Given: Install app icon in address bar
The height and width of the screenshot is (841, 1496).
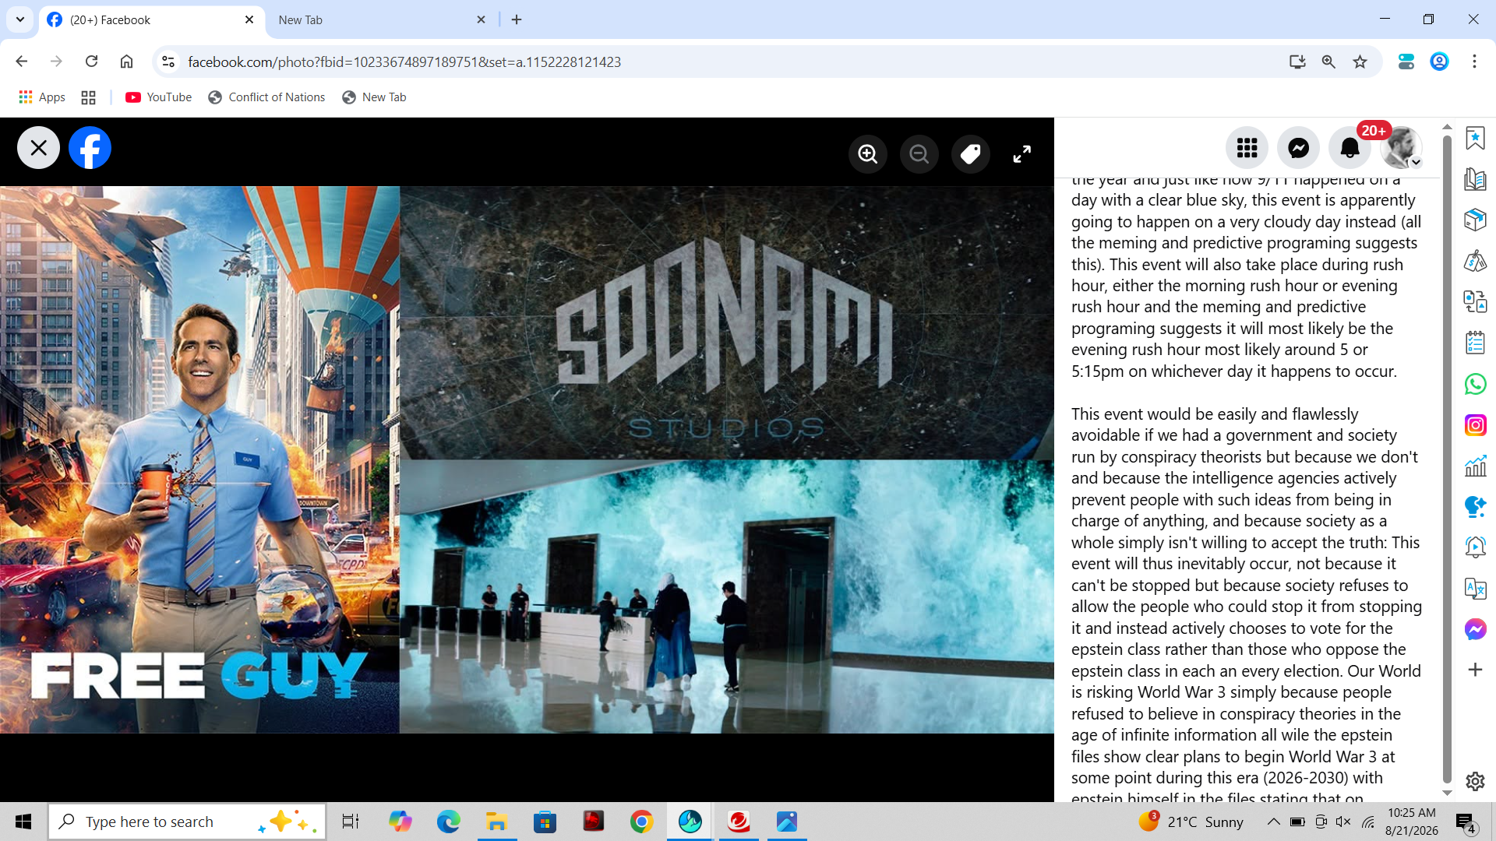Looking at the screenshot, I should [x=1297, y=62].
